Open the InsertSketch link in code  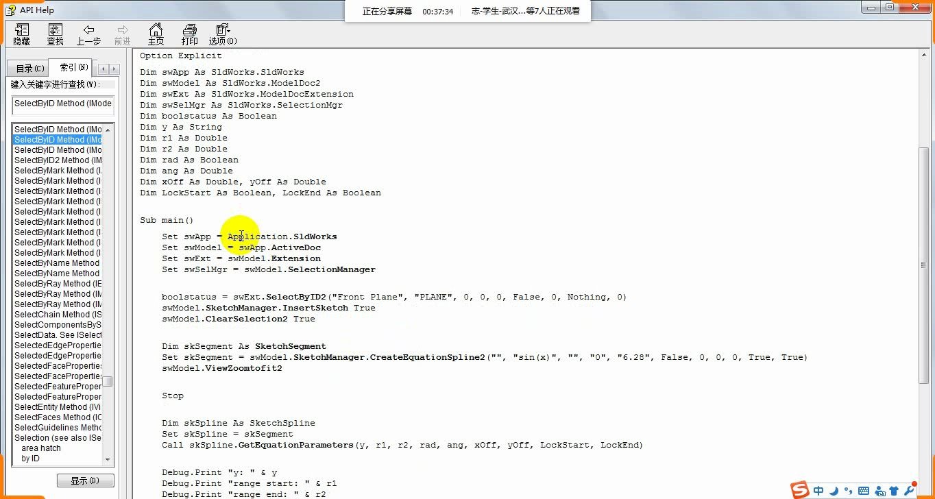click(x=316, y=308)
